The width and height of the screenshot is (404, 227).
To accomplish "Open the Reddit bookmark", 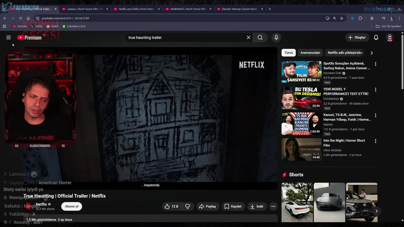I will pos(52,26).
